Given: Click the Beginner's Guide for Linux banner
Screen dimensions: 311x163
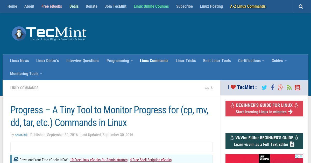Looking at the screenshot, I should (x=264, y=108).
